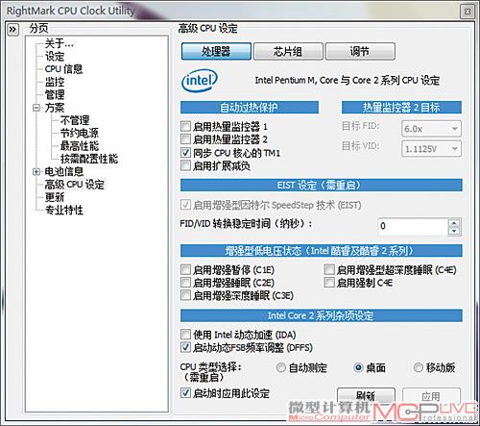Decrease FID/VID stabilization time with down arrow

454,231
